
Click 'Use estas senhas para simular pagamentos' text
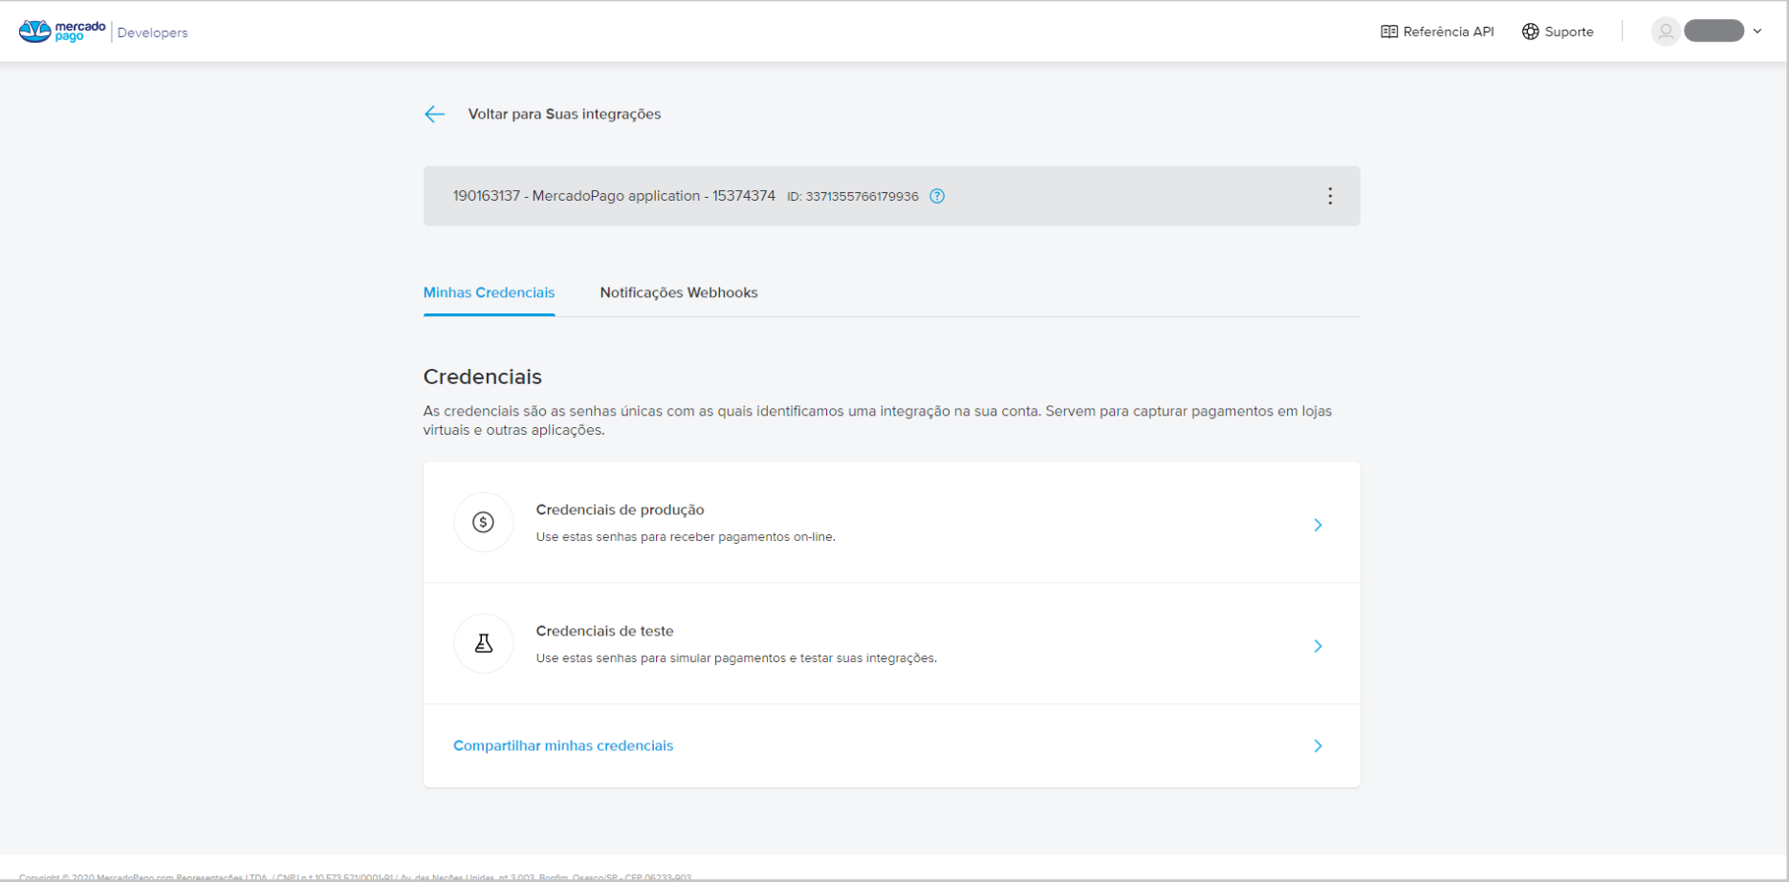pyautogui.click(x=736, y=658)
